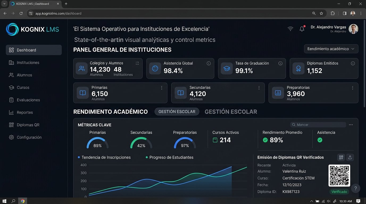Open Dr. Alejandro Vargas profile avatar
Screen dimensions: 366x204
click(x=353, y=29)
